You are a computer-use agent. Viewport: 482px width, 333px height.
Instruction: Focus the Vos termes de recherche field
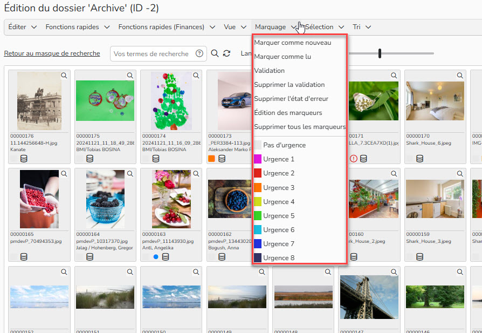tap(159, 53)
